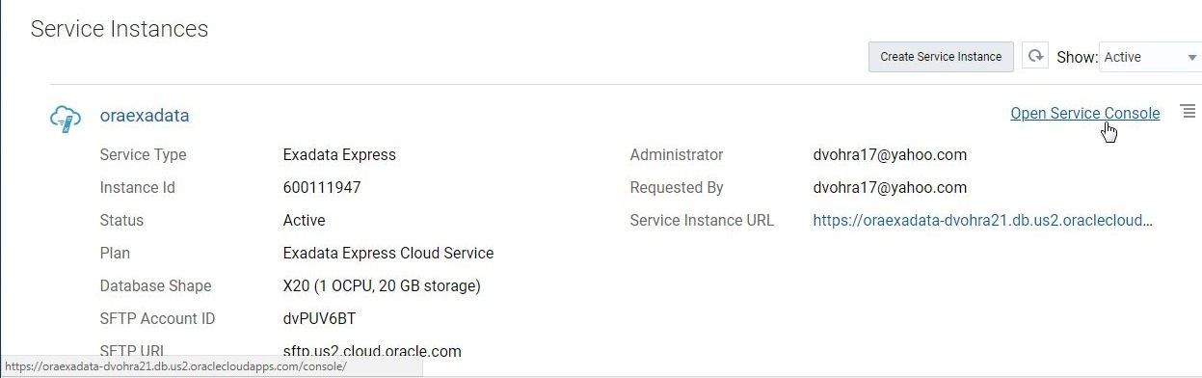Click the SFTP URL sftp.us2.cloud.oracle.com text
Image resolution: width=1202 pixels, height=378 pixels.
coord(372,351)
